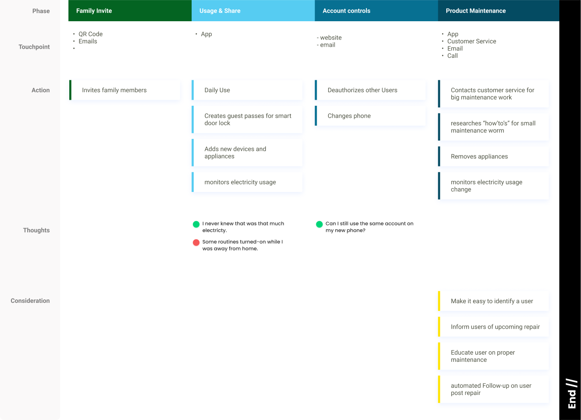Image resolution: width=581 pixels, height=420 pixels.
Task: Click the Customer Service touchpoint
Action: [x=471, y=41]
